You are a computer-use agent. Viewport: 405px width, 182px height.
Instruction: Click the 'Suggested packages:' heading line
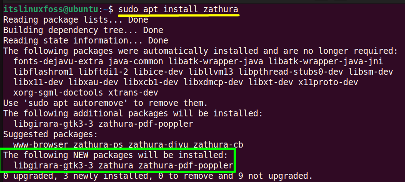tap(50, 134)
